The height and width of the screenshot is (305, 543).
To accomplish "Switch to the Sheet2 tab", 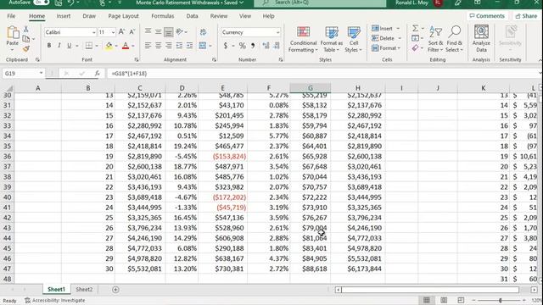I will [x=84, y=290].
